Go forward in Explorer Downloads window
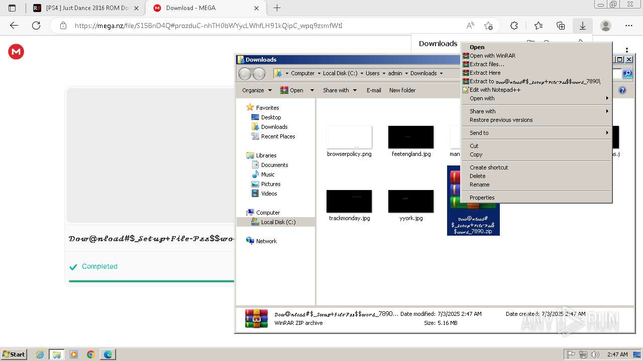Image resolution: width=643 pixels, height=361 pixels. [259, 74]
